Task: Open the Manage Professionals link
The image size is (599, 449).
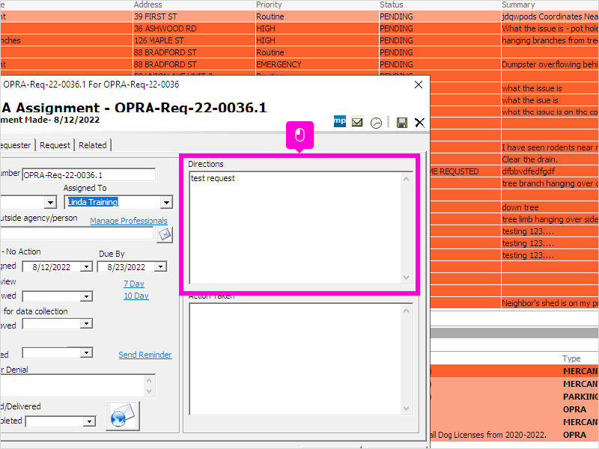Action: [129, 221]
